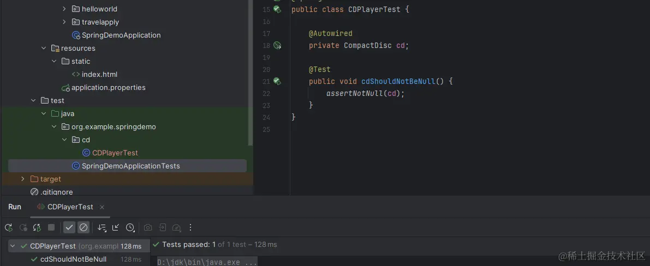
Task: Rerun the CDPlayerTest tests
Action: tap(8, 227)
